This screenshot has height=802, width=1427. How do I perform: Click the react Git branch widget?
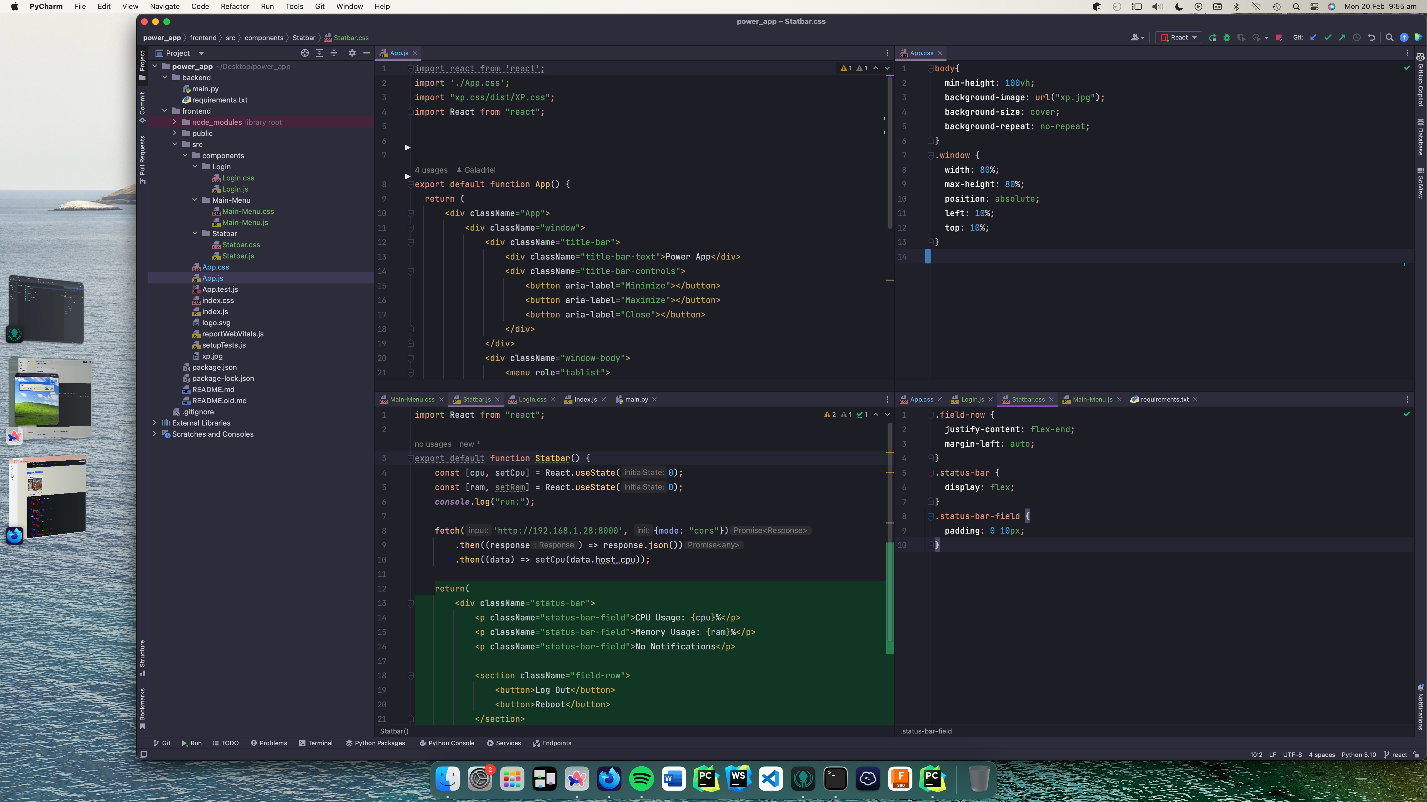(1396, 754)
